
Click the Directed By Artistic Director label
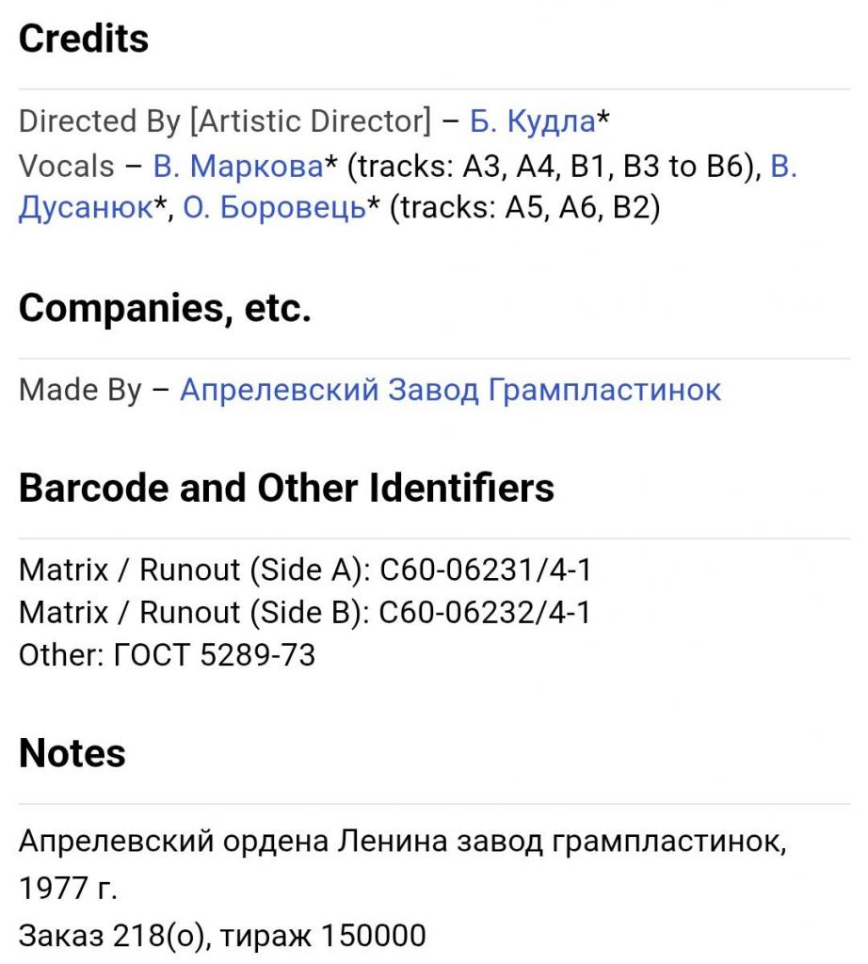224,121
